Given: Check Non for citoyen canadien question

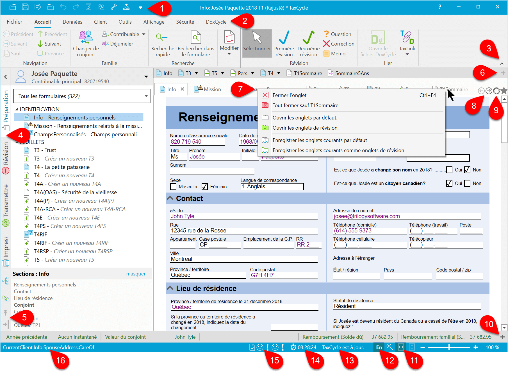Looking at the screenshot, I should coord(467,183).
